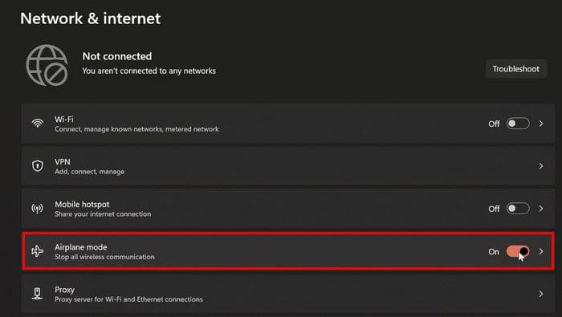Click the Airplane mode plane icon
This screenshot has height=317, width=562.
point(37,251)
